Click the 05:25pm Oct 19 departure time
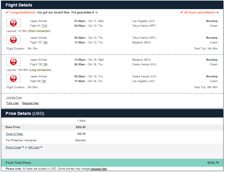This screenshot has height=172, width=225. tap(88, 76)
